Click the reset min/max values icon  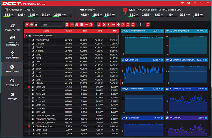coord(148,24)
